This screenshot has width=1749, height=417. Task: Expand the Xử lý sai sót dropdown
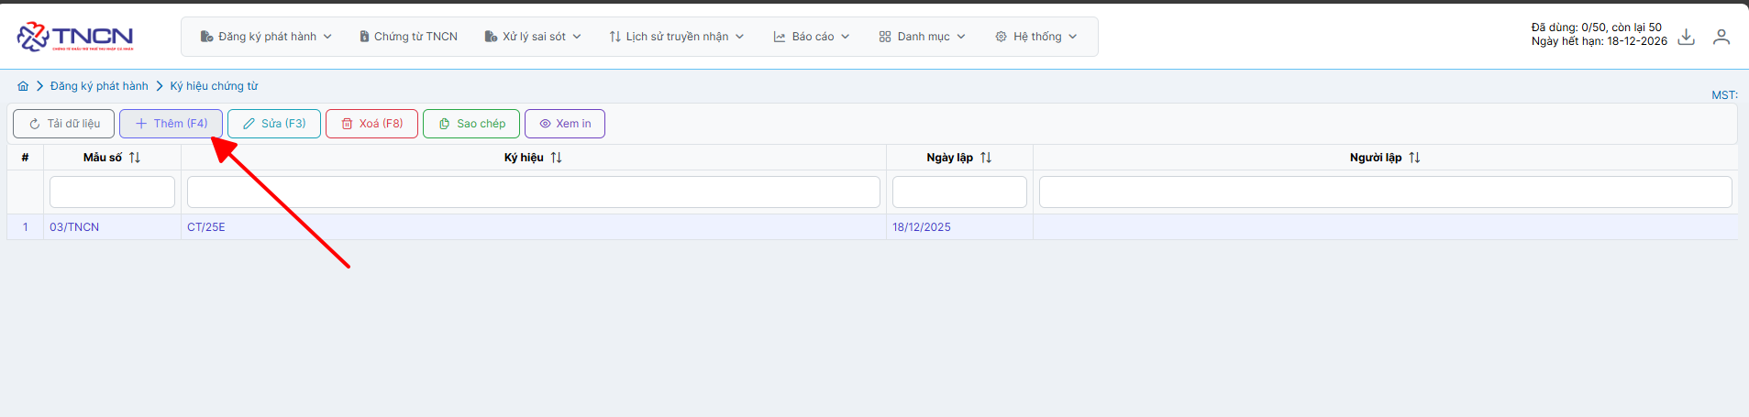[533, 37]
